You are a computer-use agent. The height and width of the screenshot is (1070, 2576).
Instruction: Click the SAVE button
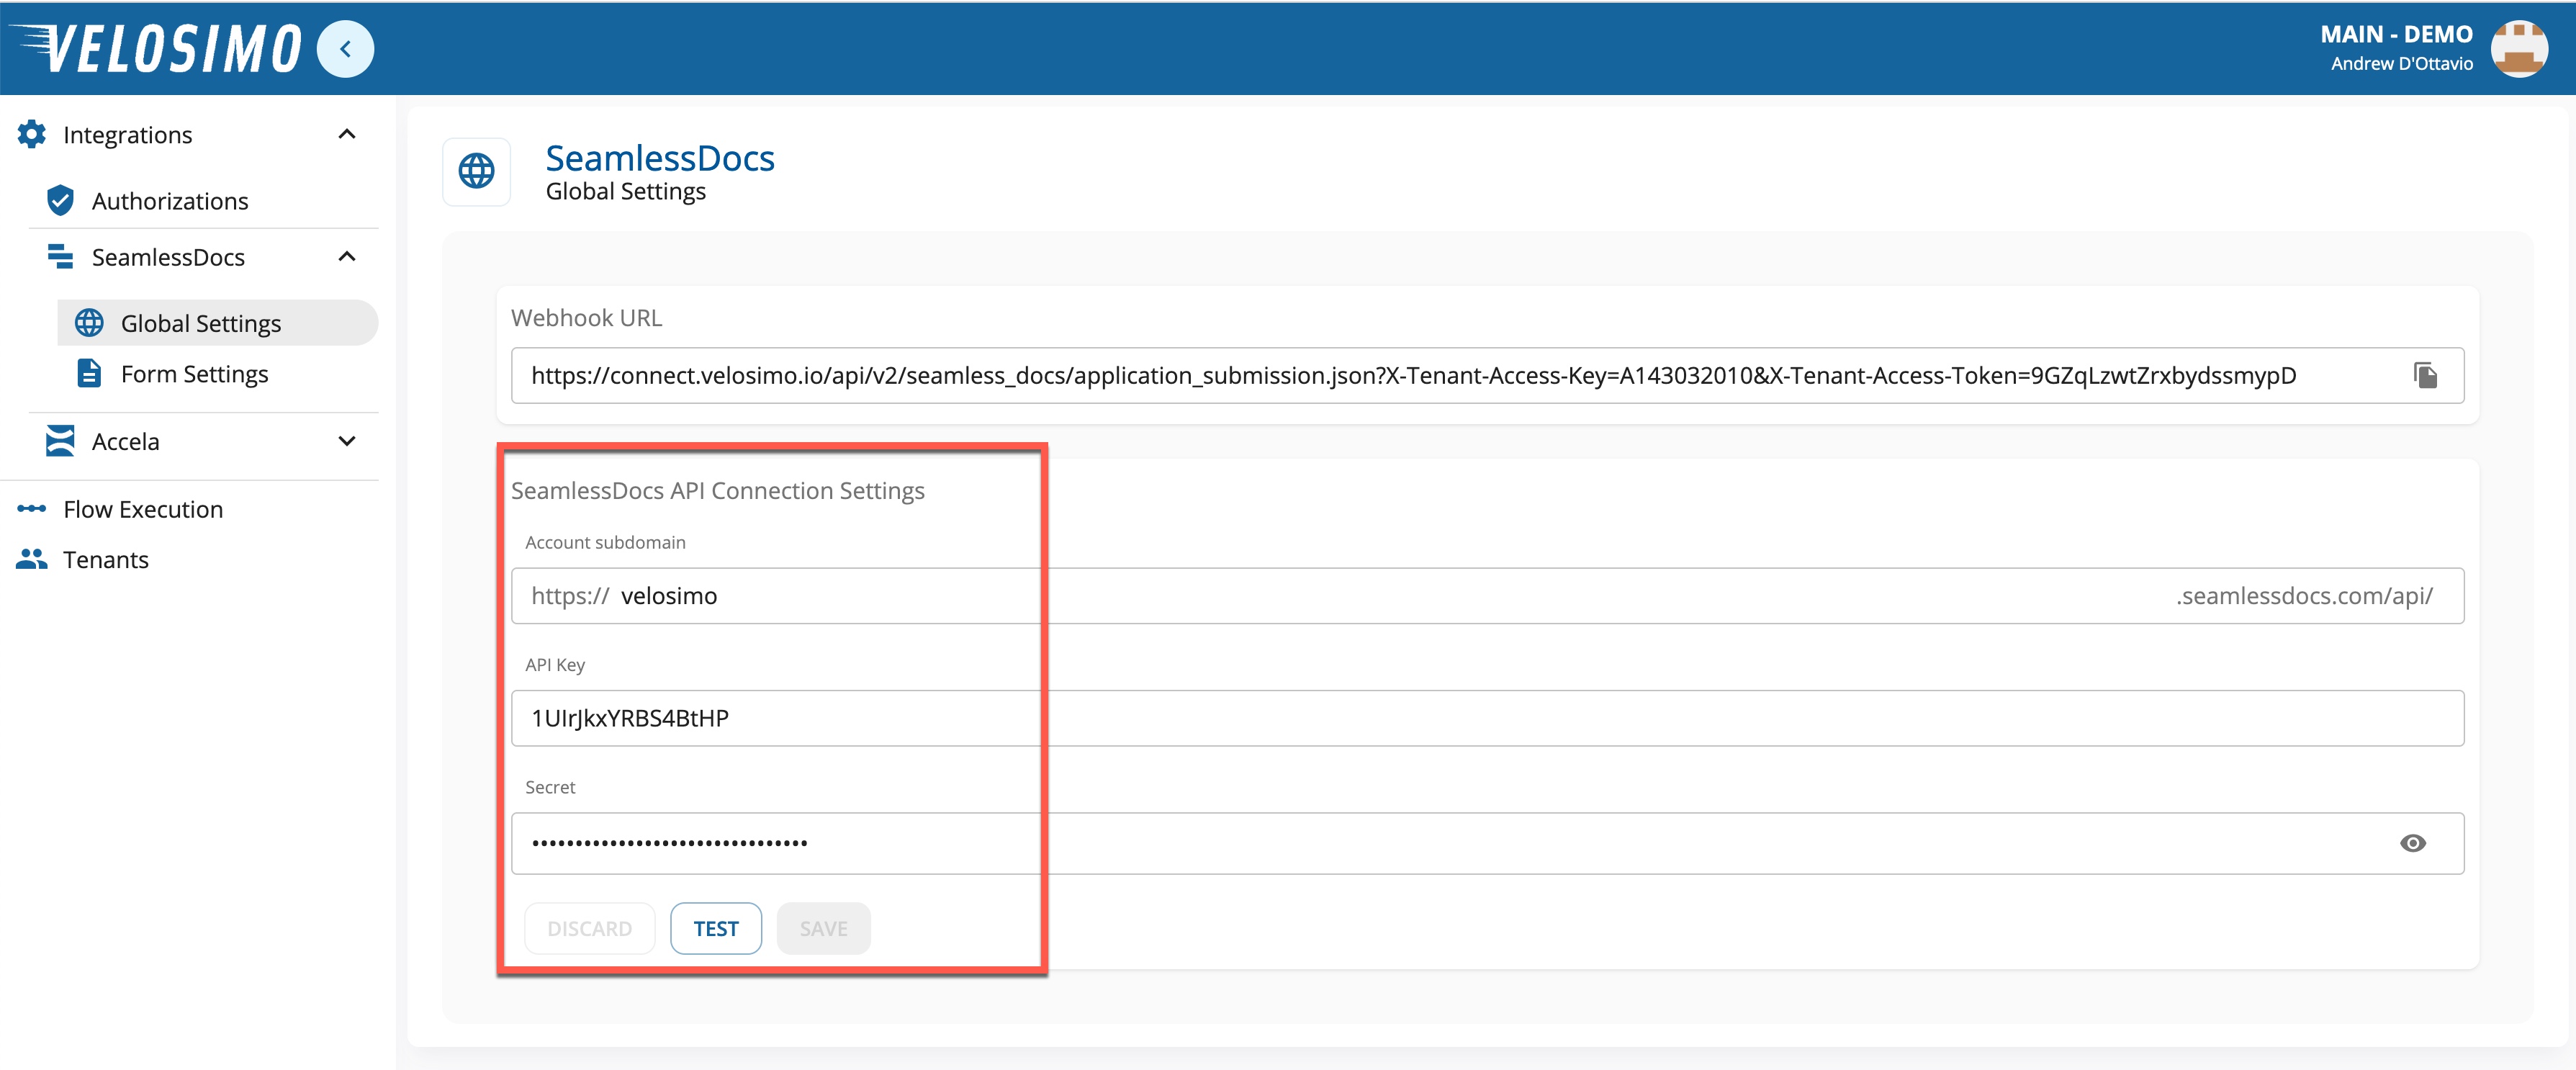pos(823,928)
